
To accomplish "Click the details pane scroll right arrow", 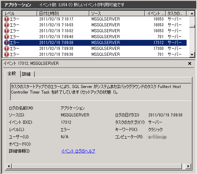I will click(188, 166).
